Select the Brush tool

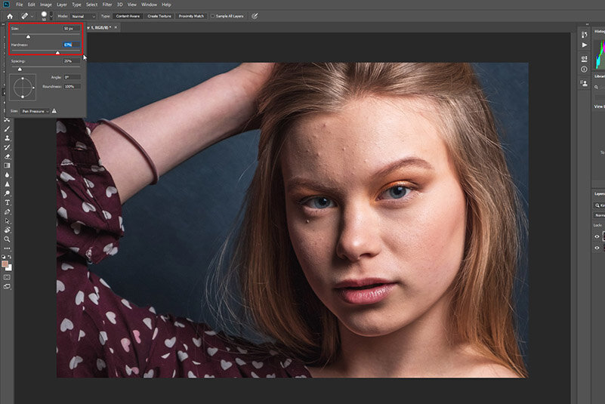7,129
